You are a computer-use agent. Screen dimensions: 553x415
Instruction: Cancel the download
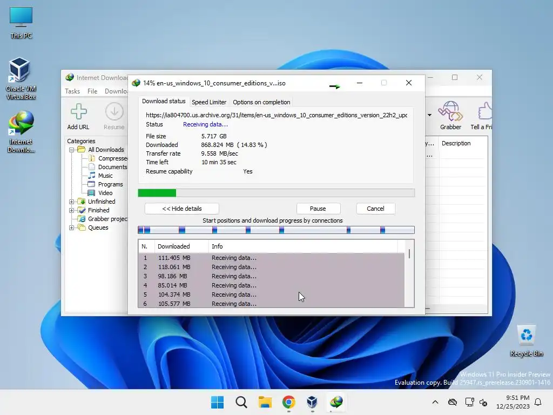coord(375,209)
